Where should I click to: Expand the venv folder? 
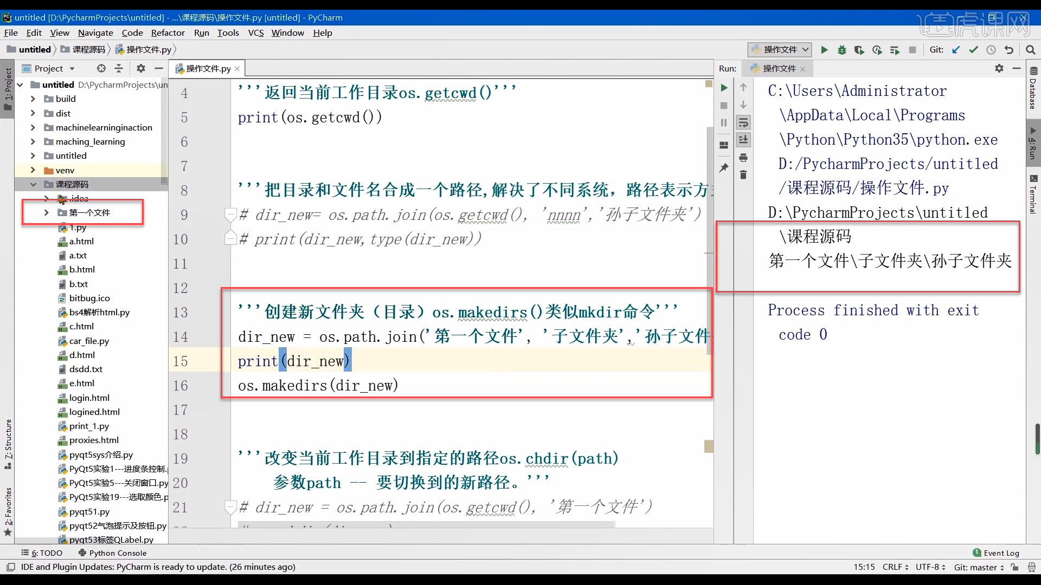(x=34, y=170)
